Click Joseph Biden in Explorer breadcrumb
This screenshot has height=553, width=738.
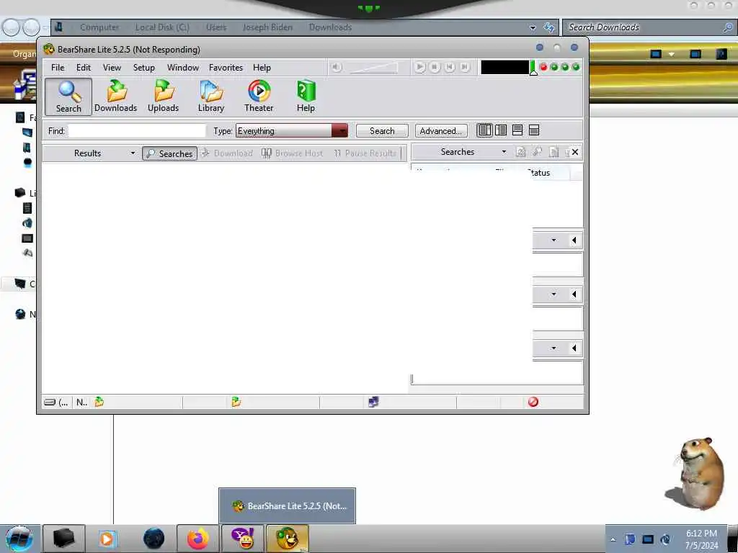(267, 27)
